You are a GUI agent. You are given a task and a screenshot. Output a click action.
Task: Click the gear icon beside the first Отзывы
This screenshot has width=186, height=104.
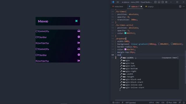coord(79,37)
